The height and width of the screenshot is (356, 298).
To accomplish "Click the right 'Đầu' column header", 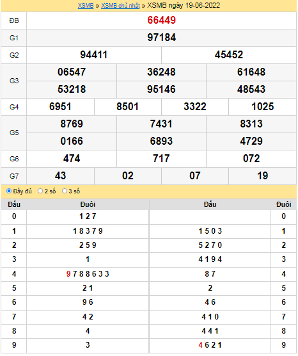I will click(x=210, y=204).
